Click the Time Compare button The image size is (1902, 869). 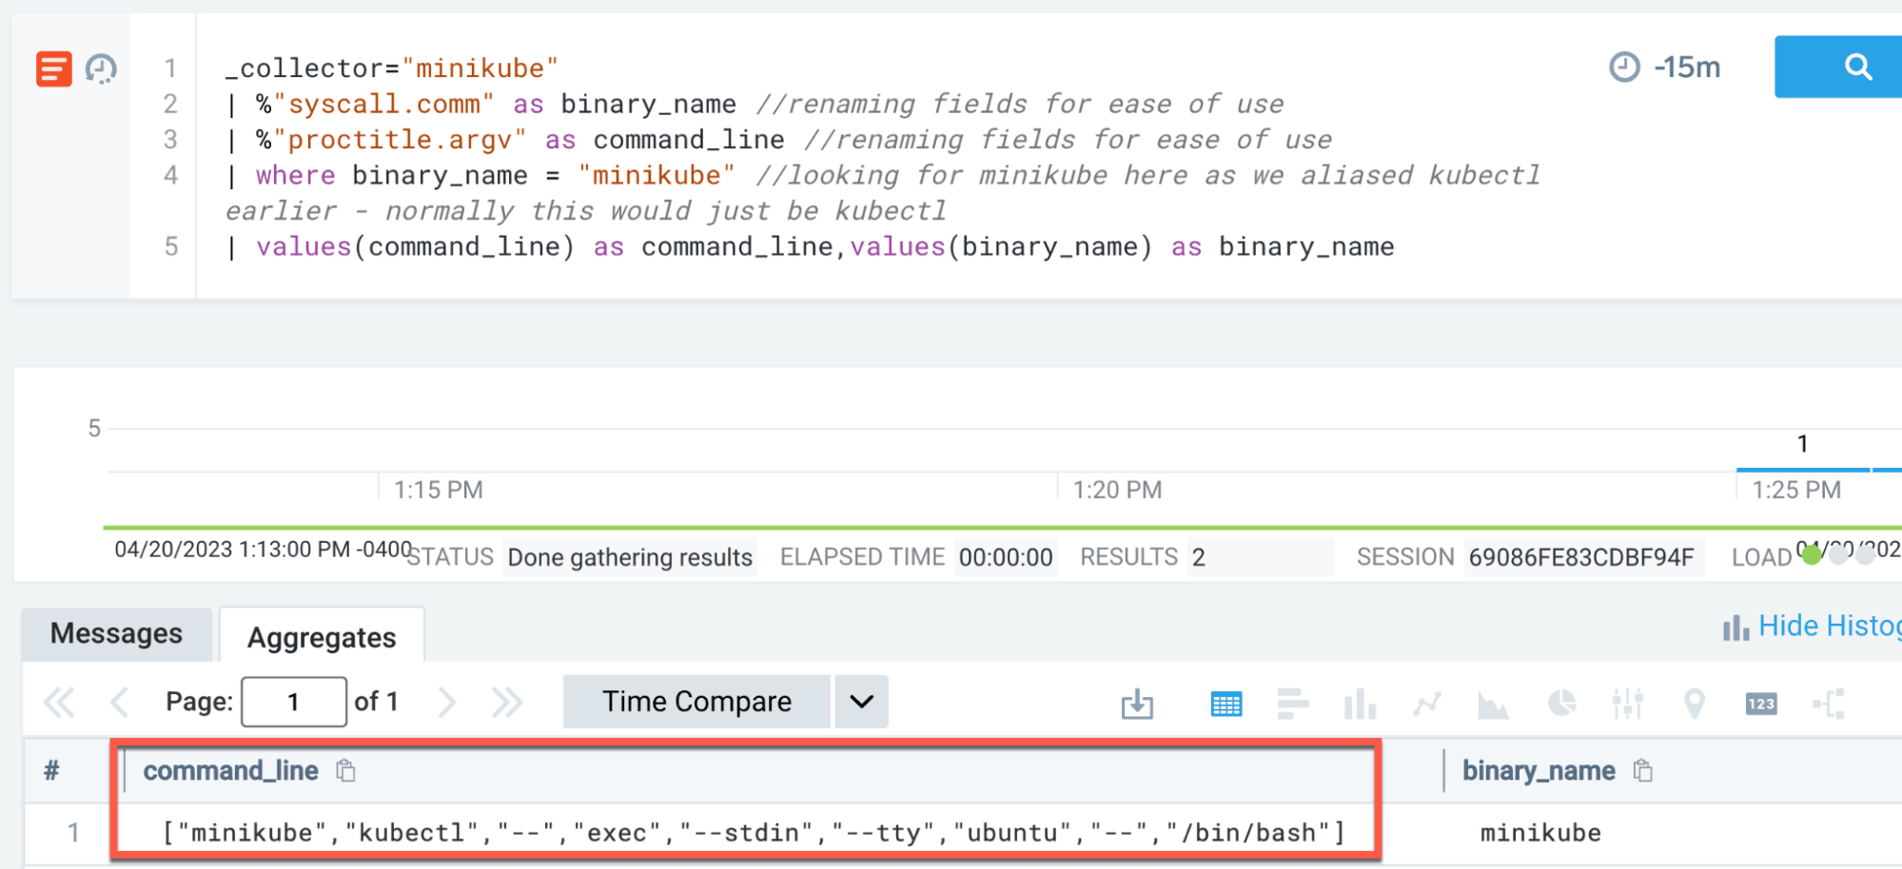point(696,702)
